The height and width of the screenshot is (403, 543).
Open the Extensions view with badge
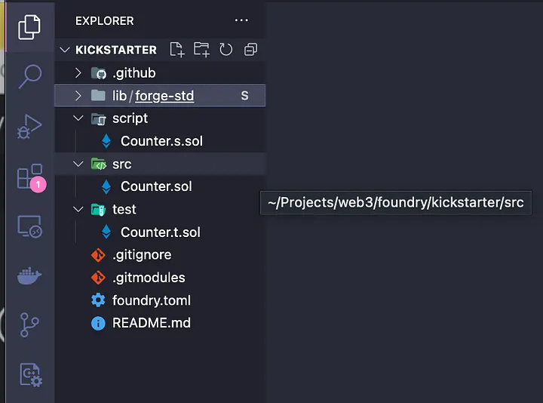point(29,177)
